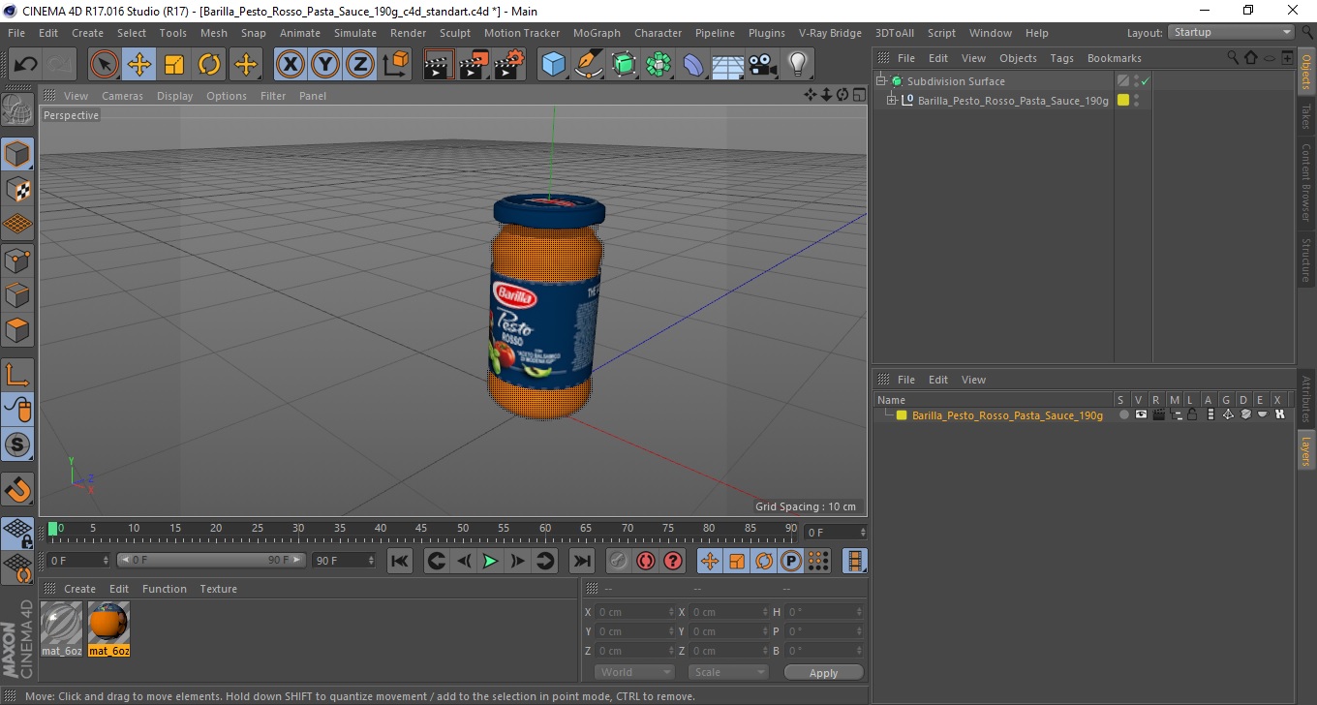Switch to the Content Browser tab
This screenshot has width=1317, height=705.
click(1306, 182)
